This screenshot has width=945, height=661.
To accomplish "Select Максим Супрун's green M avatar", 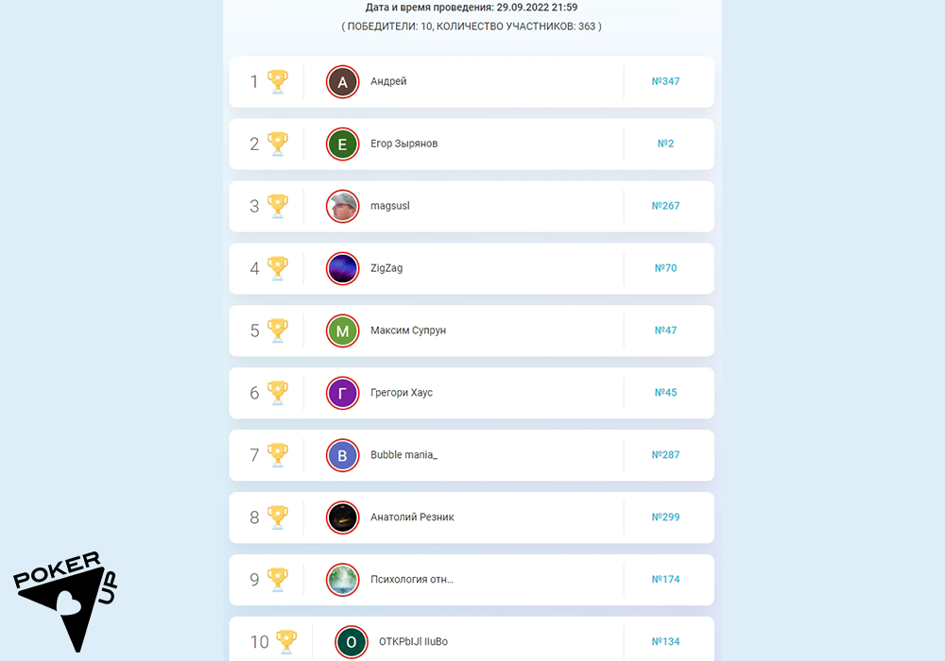I will pyautogui.click(x=342, y=330).
